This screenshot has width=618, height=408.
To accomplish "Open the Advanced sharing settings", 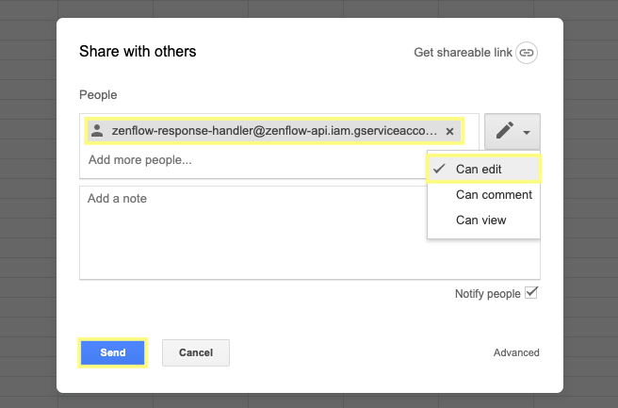I will (516, 353).
